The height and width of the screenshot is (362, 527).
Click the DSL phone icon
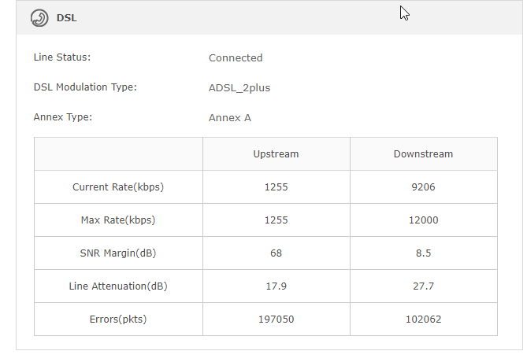click(39, 18)
